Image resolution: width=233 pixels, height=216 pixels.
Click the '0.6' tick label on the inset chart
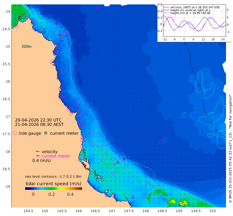[x=160, y=4]
